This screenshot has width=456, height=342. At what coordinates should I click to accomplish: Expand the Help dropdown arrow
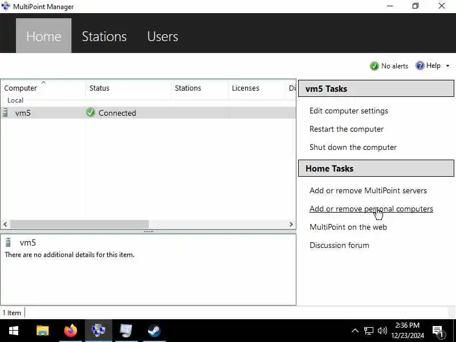447,66
